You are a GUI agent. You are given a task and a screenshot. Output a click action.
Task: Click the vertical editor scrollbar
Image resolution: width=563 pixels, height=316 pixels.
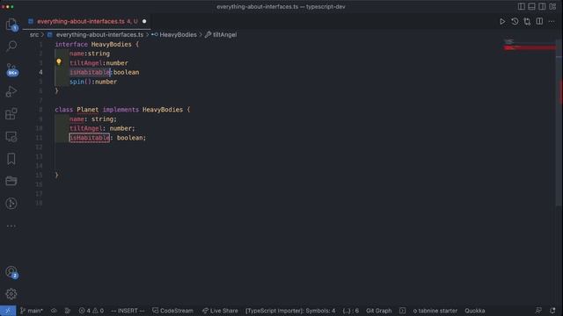pyautogui.click(x=559, y=122)
